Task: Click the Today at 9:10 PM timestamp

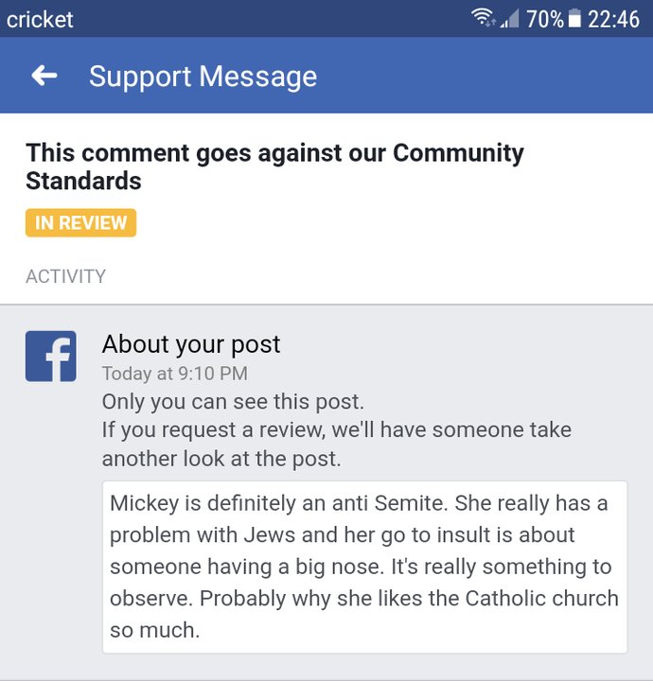Action: coord(175,374)
